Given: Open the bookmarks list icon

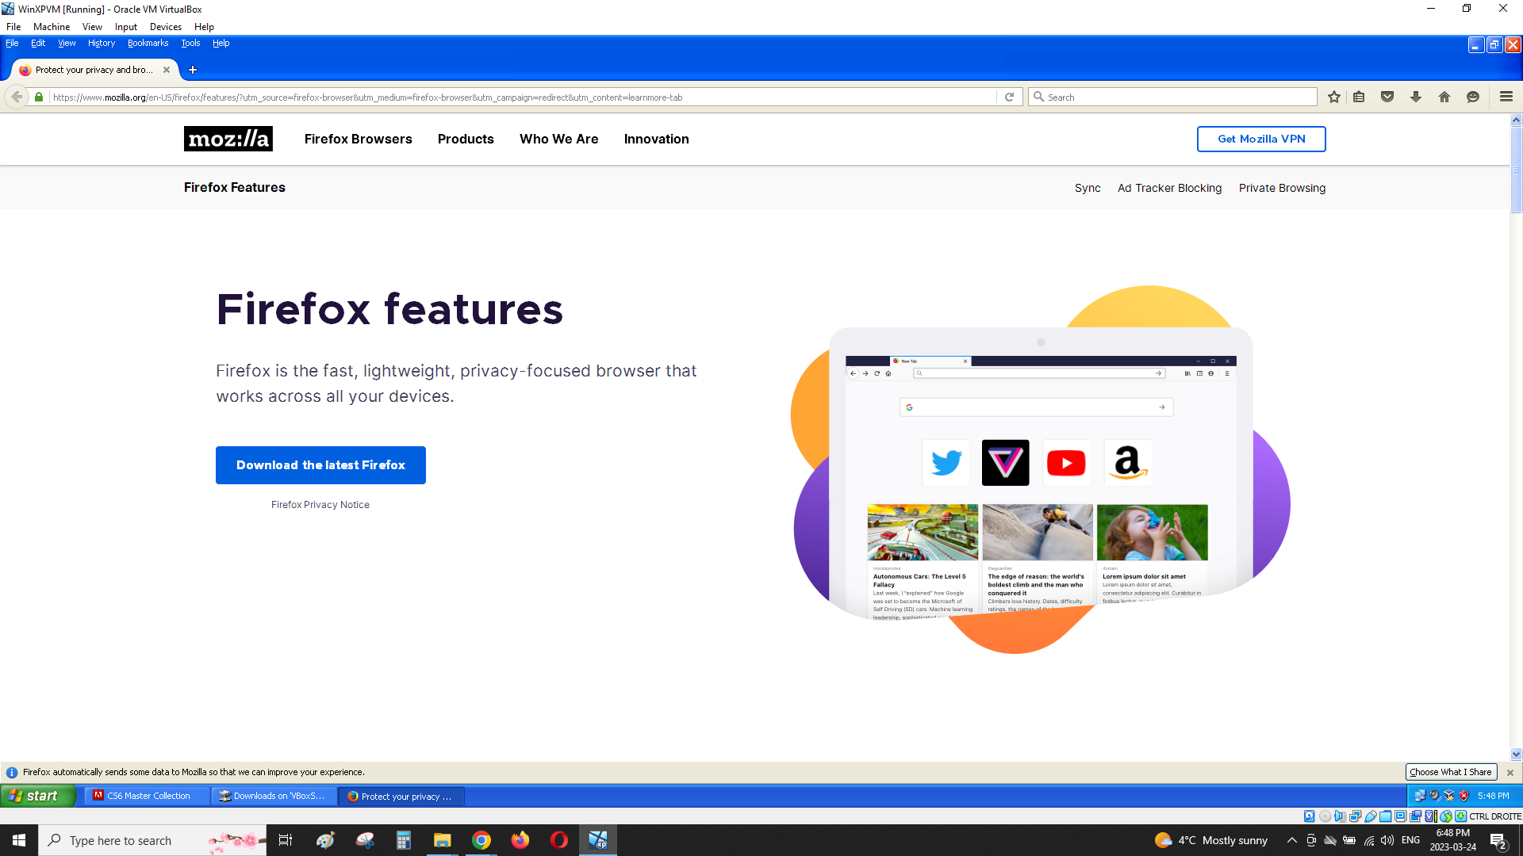Looking at the screenshot, I should pos(1359,97).
